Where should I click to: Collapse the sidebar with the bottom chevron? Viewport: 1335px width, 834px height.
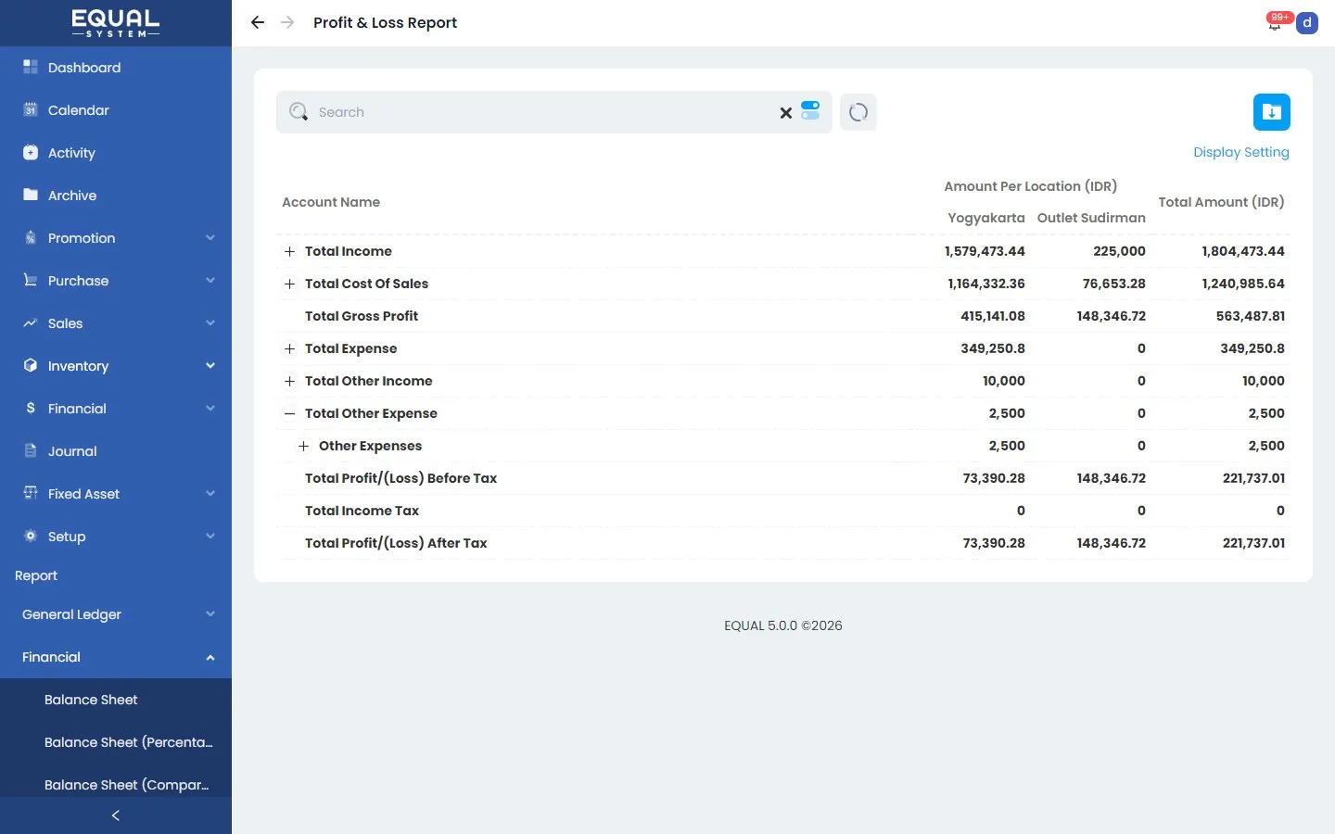[116, 815]
